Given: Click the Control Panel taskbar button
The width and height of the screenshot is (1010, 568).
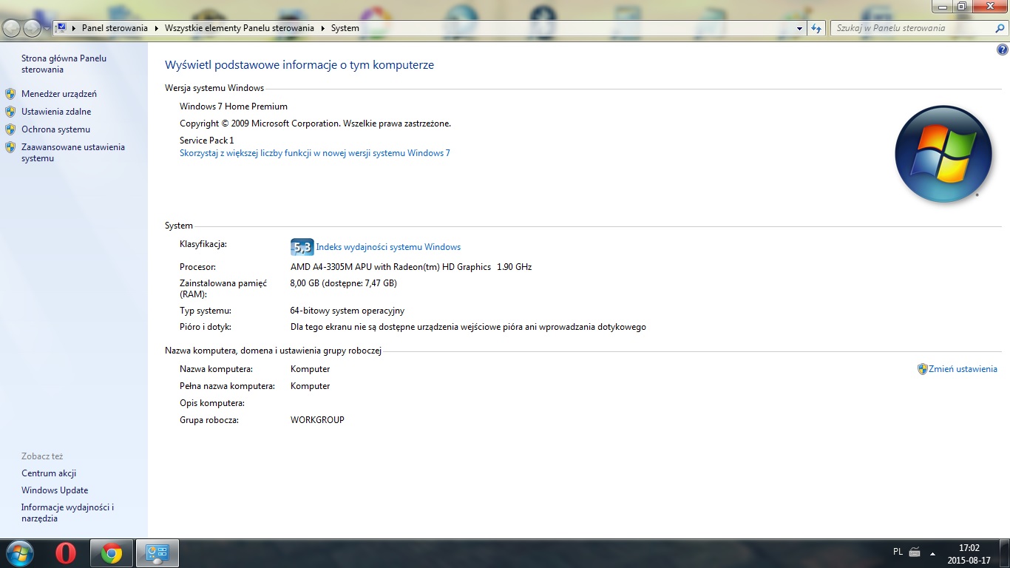Looking at the screenshot, I should (x=157, y=553).
